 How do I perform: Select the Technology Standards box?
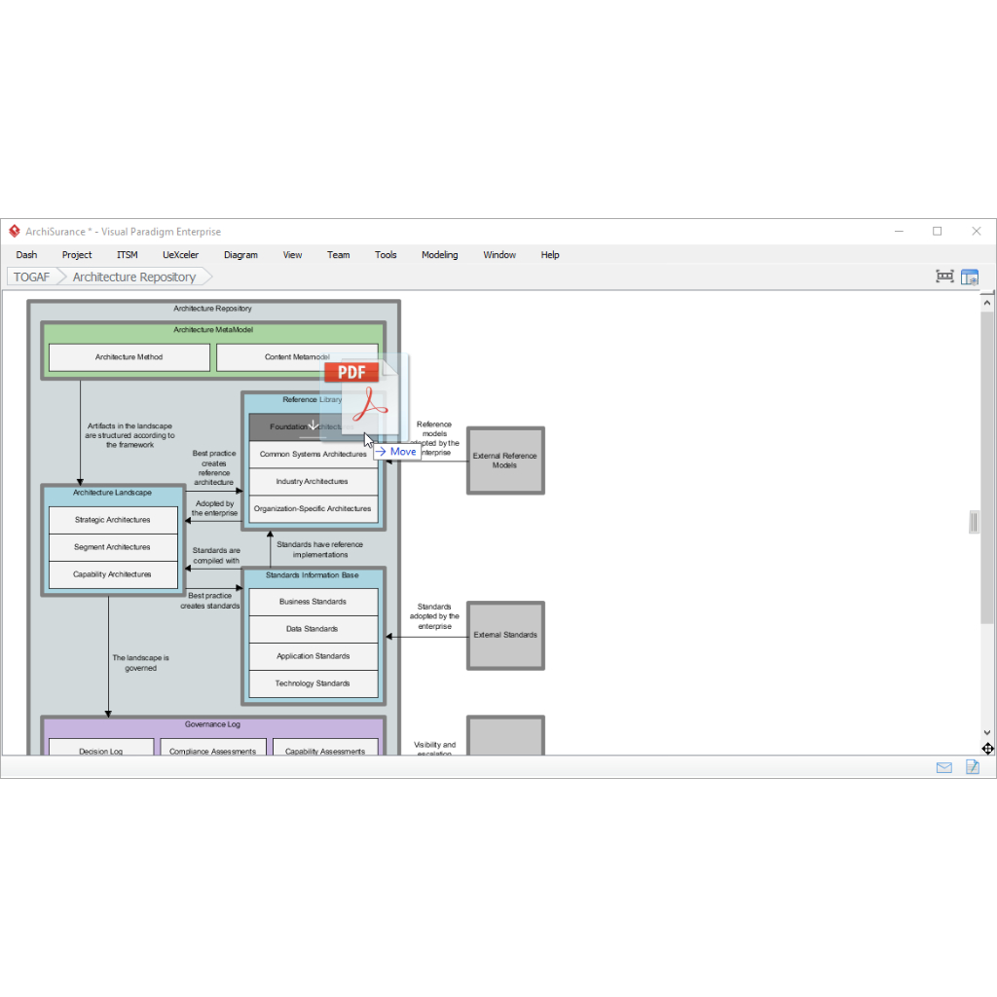(x=314, y=683)
